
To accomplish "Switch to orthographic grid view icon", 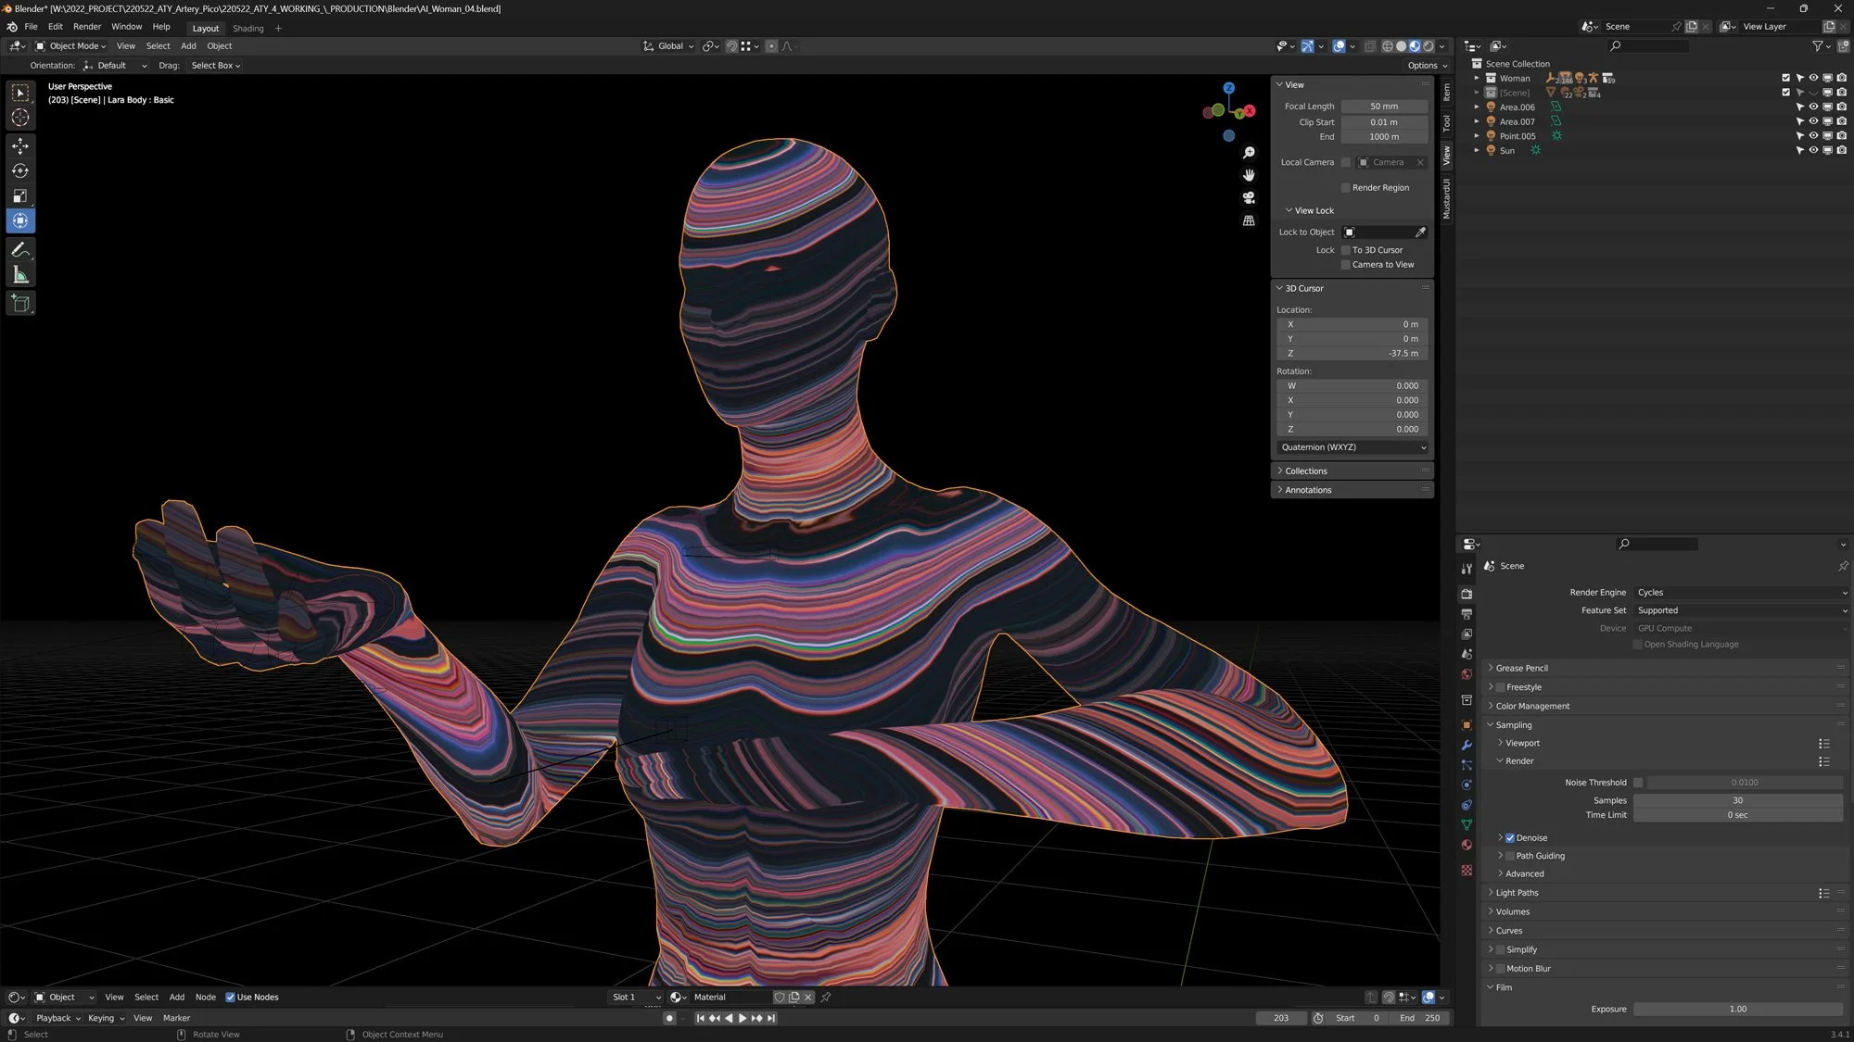I will [1249, 220].
